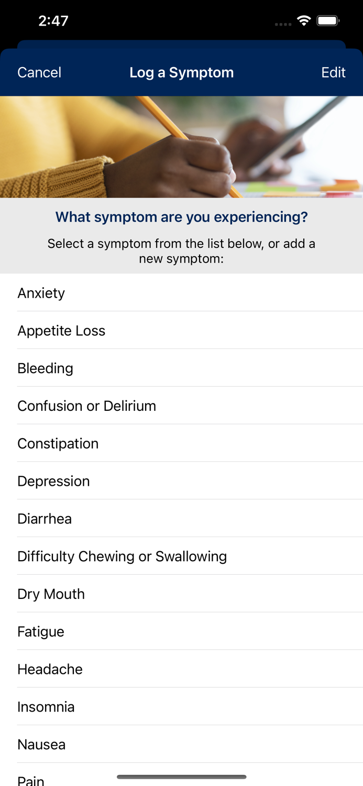
Task: Tap the cellular signal dots indicator
Action: click(283, 24)
